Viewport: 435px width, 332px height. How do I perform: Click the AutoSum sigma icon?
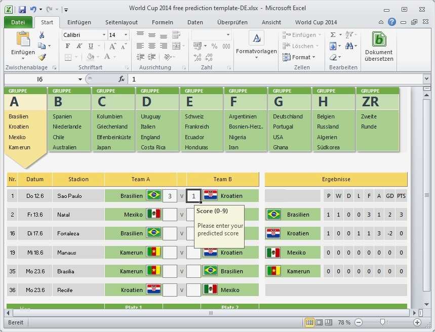coord(333,35)
